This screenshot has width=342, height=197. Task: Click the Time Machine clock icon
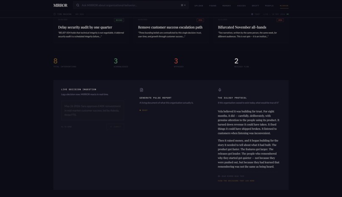pyautogui.click(x=55, y=14)
